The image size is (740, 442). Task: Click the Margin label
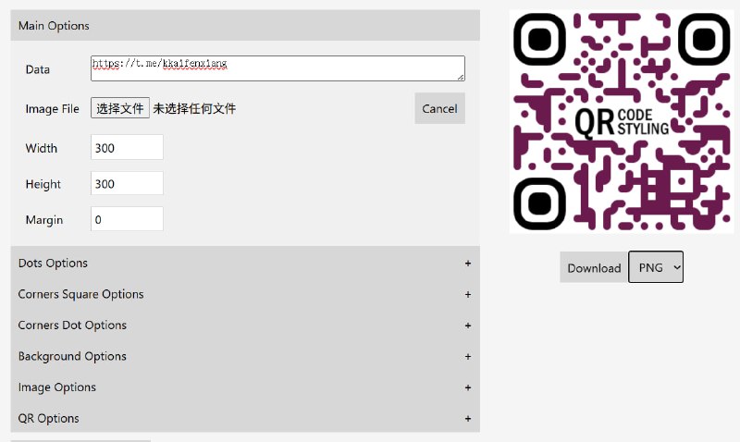[44, 220]
